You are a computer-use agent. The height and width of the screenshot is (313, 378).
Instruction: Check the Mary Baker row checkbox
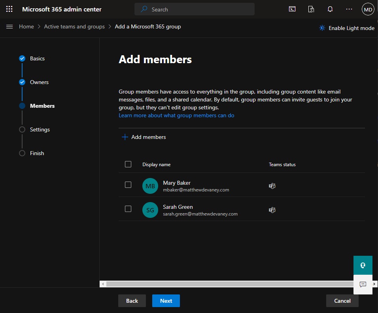click(x=128, y=185)
